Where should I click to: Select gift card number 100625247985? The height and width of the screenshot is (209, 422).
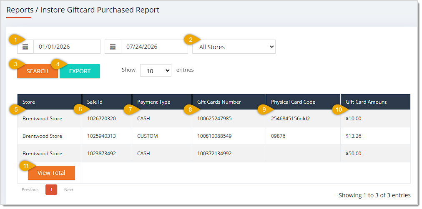214,119
